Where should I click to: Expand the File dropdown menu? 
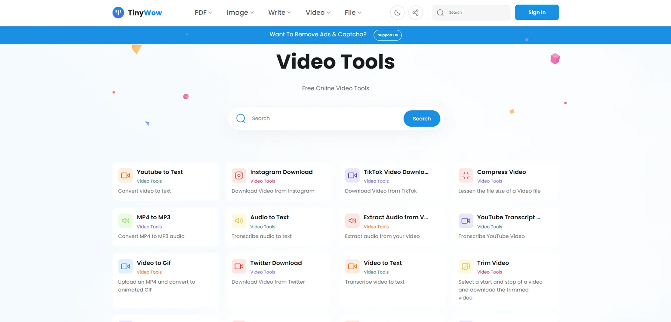tap(353, 13)
